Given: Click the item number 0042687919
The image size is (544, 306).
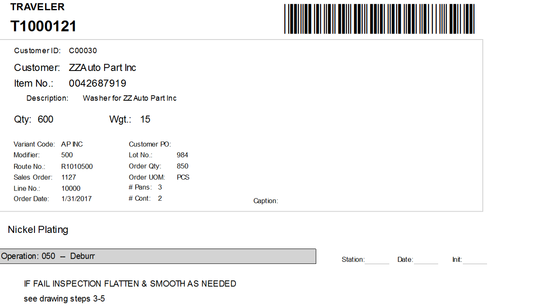Looking at the screenshot, I should (97, 83).
